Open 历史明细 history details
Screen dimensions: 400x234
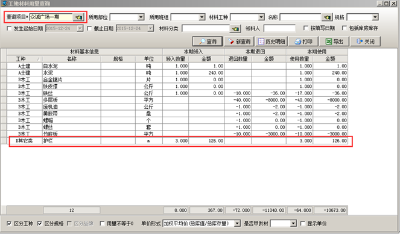pyautogui.click(x=271, y=42)
